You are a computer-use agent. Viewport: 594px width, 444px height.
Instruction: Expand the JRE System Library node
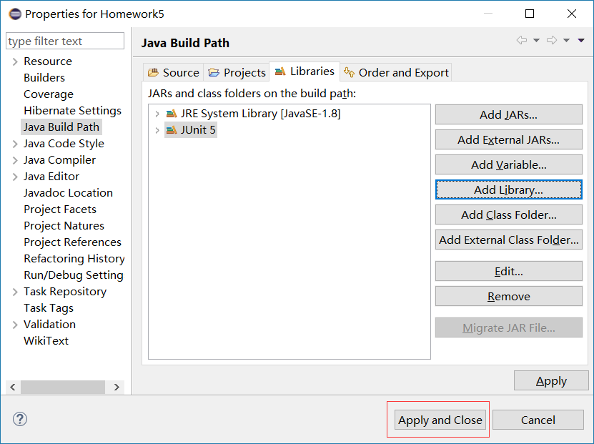point(157,114)
